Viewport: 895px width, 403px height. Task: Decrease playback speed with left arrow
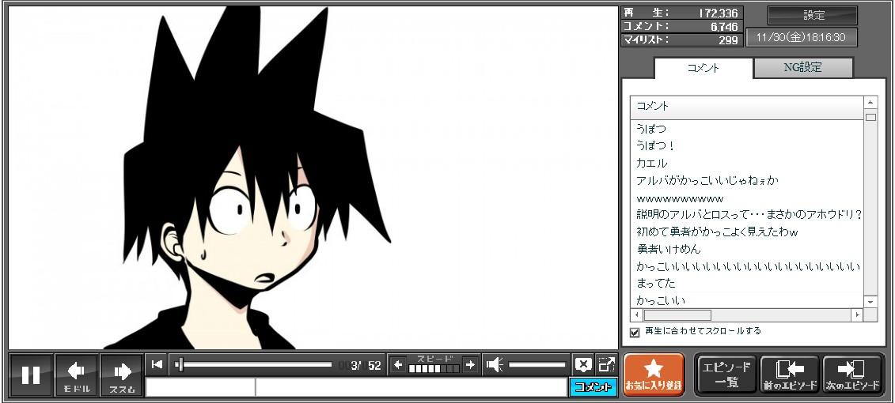click(x=398, y=364)
